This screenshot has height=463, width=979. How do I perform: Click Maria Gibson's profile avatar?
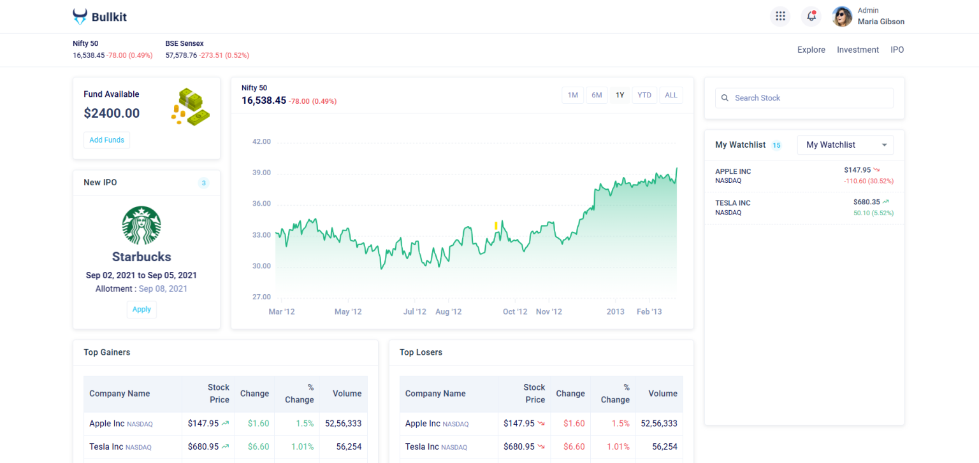point(842,16)
